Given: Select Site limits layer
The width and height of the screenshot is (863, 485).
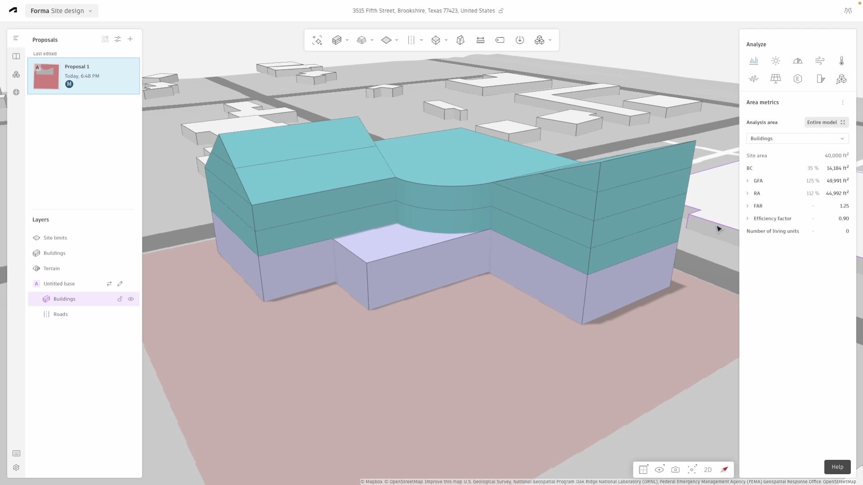Looking at the screenshot, I should coord(55,238).
